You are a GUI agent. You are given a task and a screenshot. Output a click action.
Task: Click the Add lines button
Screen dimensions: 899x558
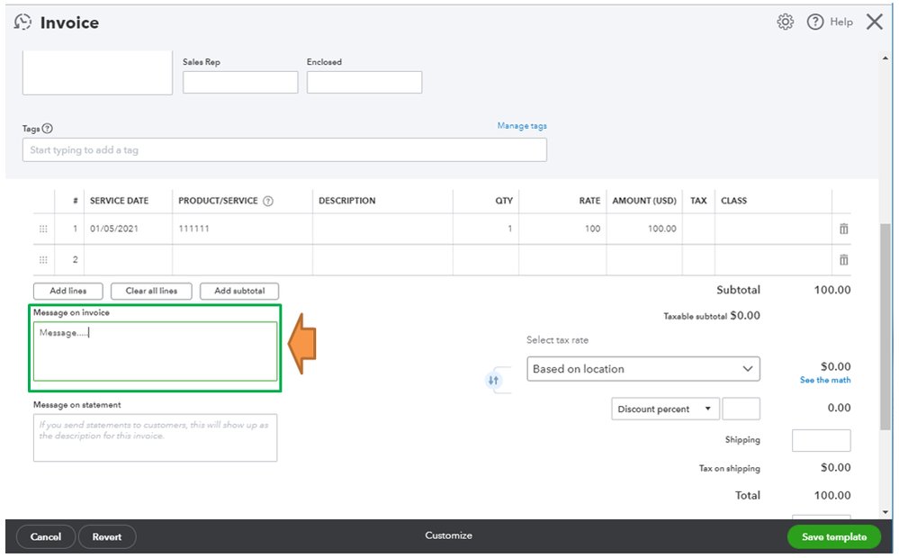click(68, 291)
